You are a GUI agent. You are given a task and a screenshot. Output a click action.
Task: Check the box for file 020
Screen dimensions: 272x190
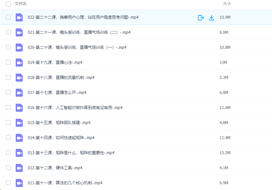[8, 47]
